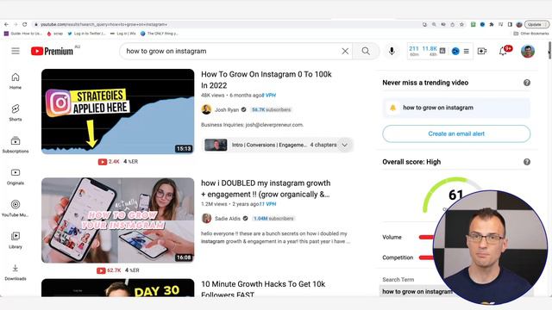The width and height of the screenshot is (552, 310).
Task: Click the bell icon in the alert keyword box
Action: click(x=392, y=108)
